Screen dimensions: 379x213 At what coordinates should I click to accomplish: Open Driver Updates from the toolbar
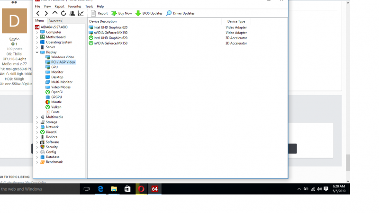180,13
